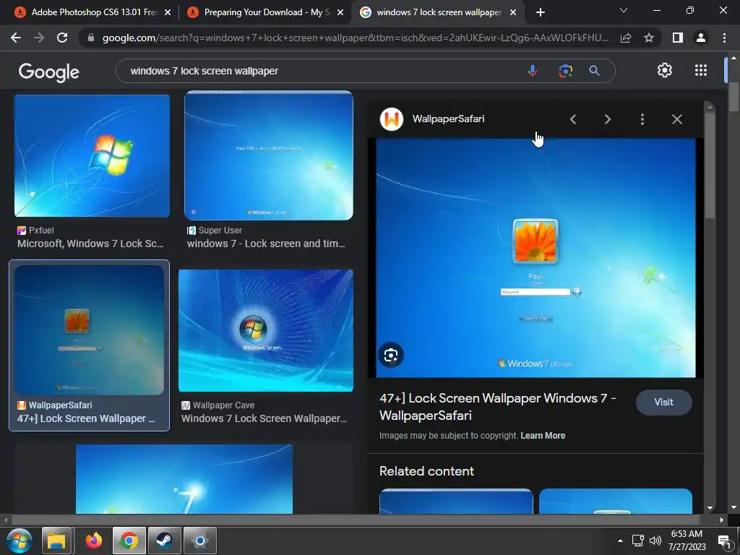Select the WallpaperSafari login screen thumbnail

[x=89, y=330]
